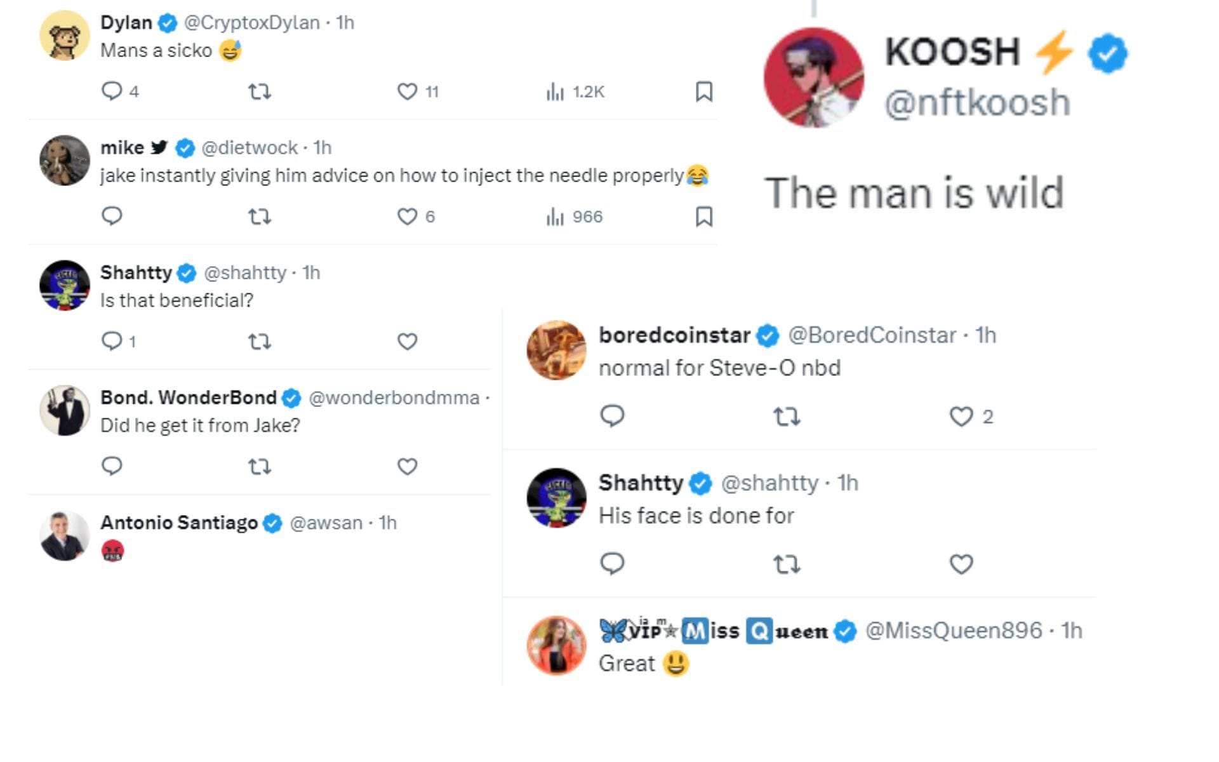Select Shahtty's verified checkmark
Screen dimensions: 1219x762
[x=186, y=273]
